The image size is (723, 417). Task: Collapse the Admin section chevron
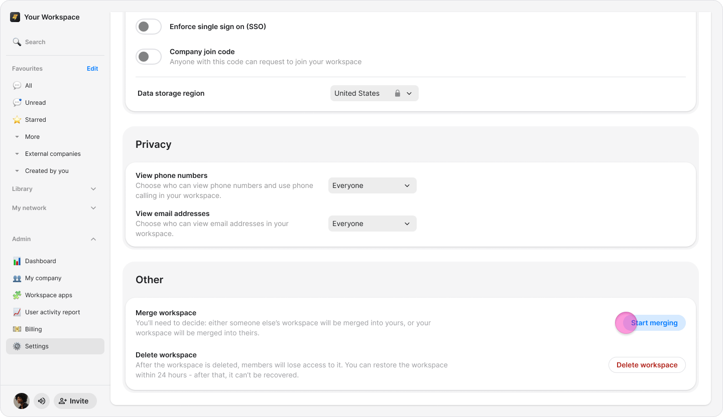(93, 239)
